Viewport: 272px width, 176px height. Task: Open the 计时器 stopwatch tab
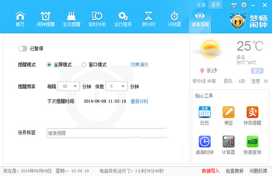click(x=175, y=19)
